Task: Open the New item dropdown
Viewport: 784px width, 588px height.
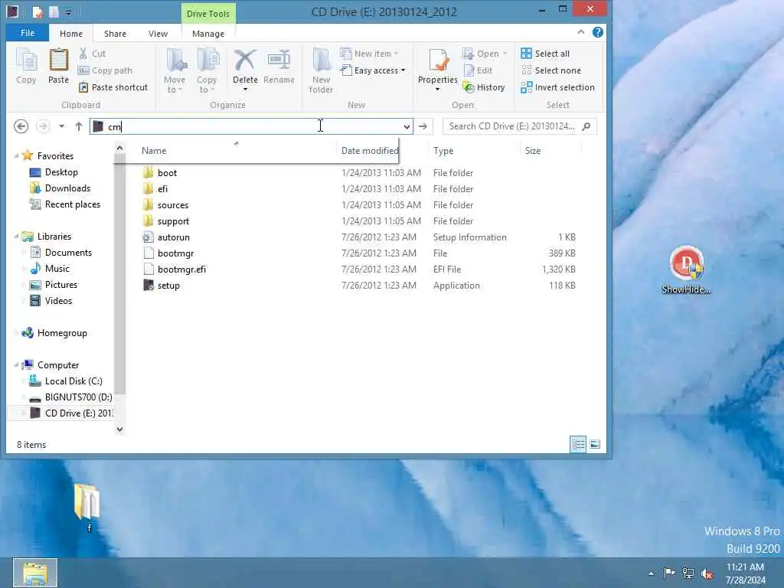Action: coord(369,54)
